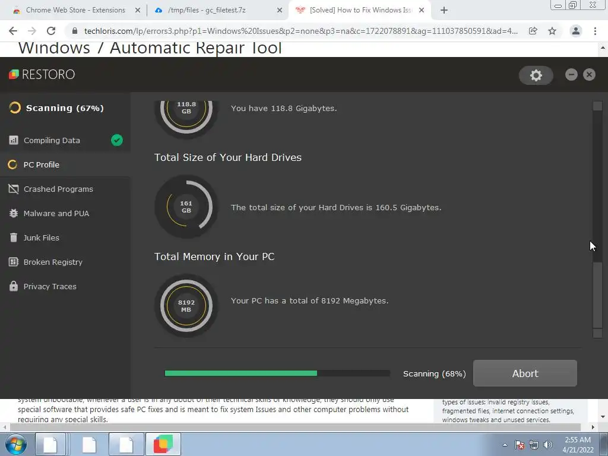Screen dimensions: 608x456
Task: Click the page horizontal scrollbar
Action: pyautogui.click(x=296, y=427)
